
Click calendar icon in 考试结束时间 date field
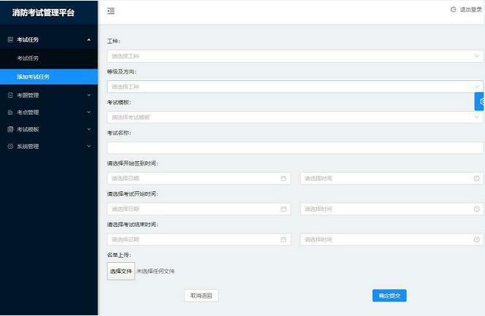point(283,239)
